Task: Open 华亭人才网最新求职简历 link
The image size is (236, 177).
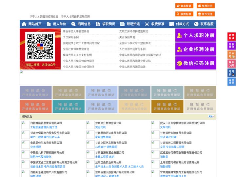Action: point(75,17)
